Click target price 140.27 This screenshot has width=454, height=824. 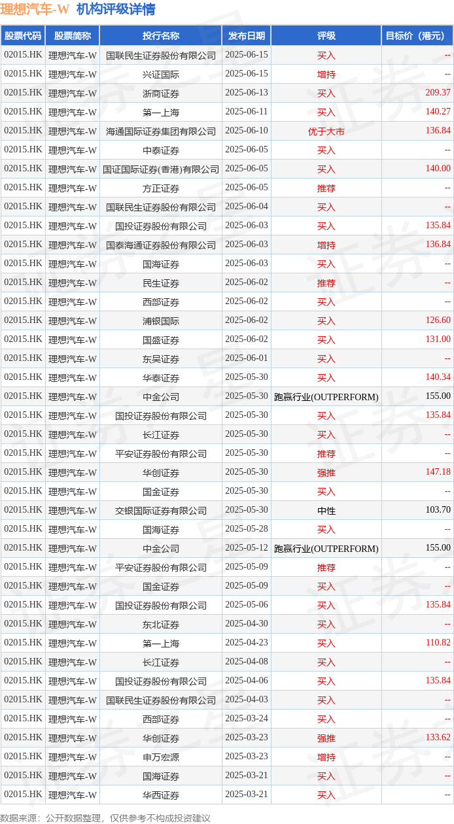coord(438,112)
